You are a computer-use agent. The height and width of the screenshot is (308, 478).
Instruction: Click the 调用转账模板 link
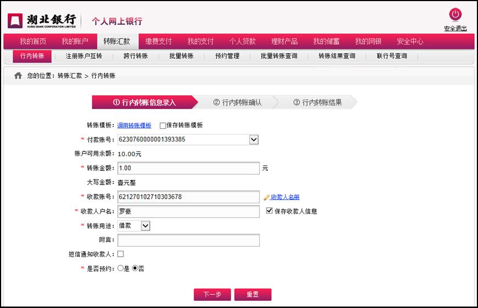coord(134,126)
